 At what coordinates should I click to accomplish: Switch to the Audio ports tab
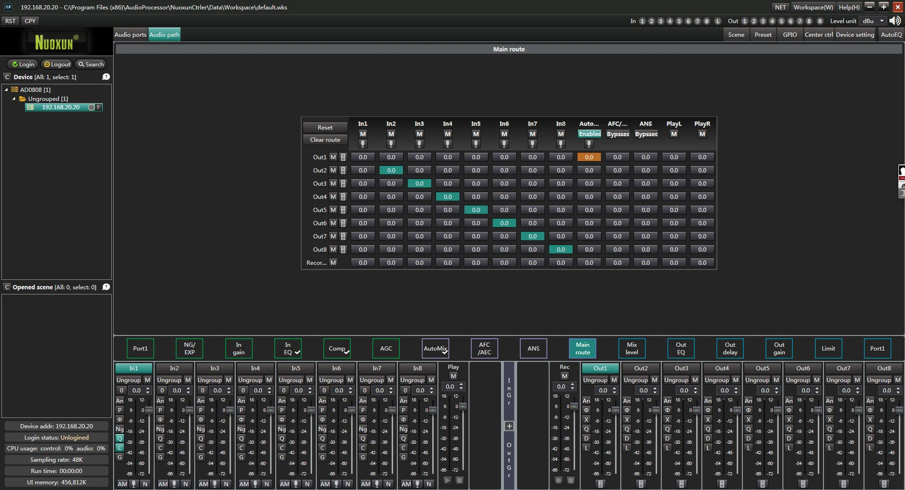pyautogui.click(x=131, y=34)
